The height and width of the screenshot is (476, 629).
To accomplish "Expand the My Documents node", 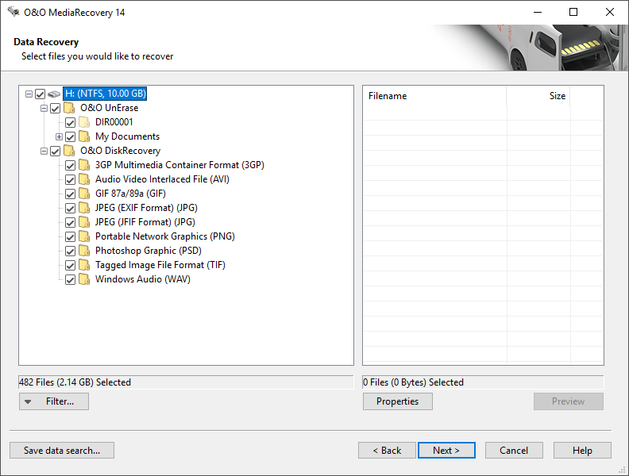I will (x=59, y=137).
